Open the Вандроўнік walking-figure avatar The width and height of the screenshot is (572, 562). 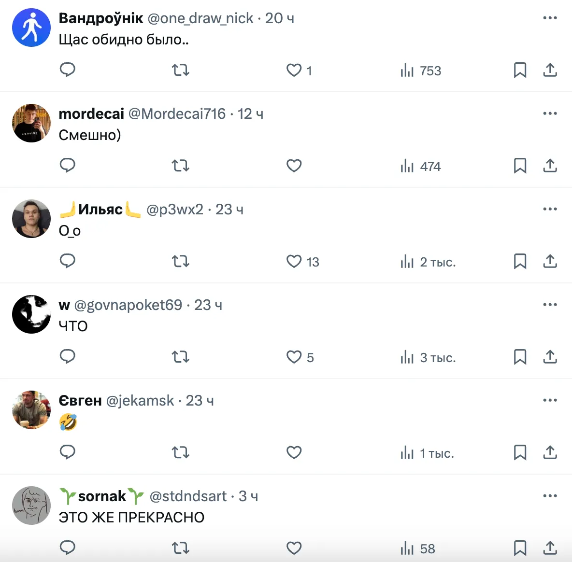click(x=31, y=28)
